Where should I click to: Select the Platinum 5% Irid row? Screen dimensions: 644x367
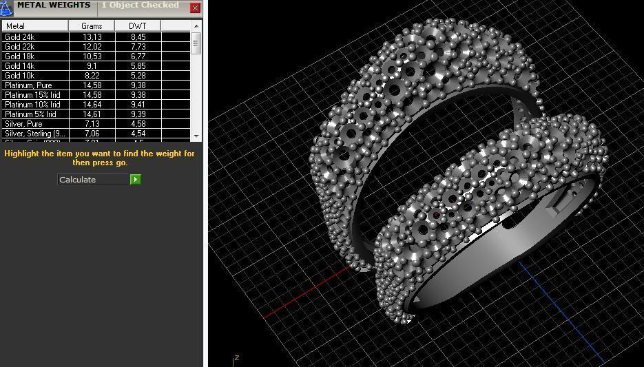click(x=96, y=114)
